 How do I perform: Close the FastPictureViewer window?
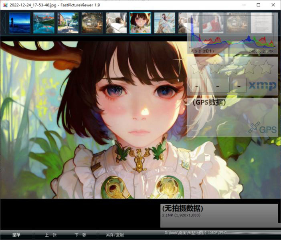(273, 5)
